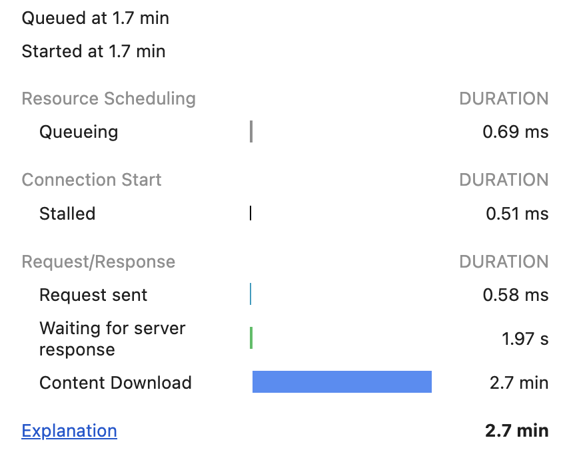The height and width of the screenshot is (466, 577).
Task: Click the Content Download label
Action: point(115,383)
